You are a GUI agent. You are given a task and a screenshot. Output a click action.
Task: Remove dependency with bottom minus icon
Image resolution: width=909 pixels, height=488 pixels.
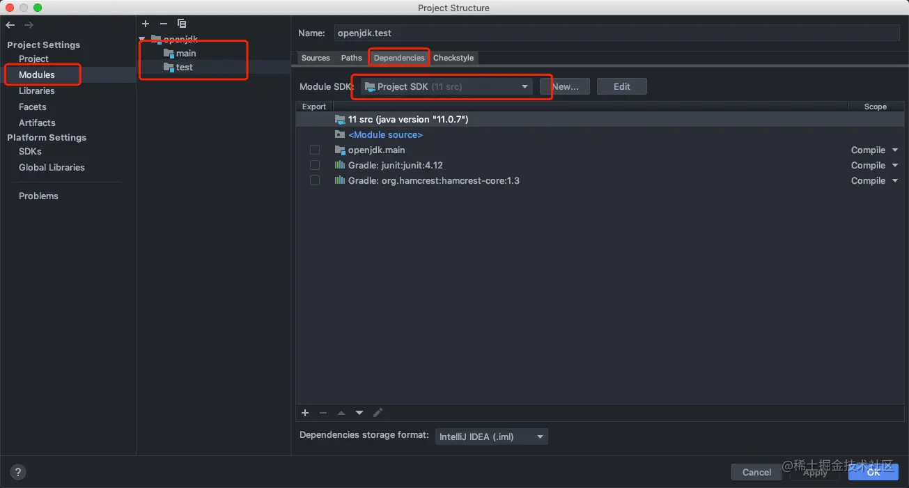[x=323, y=413]
